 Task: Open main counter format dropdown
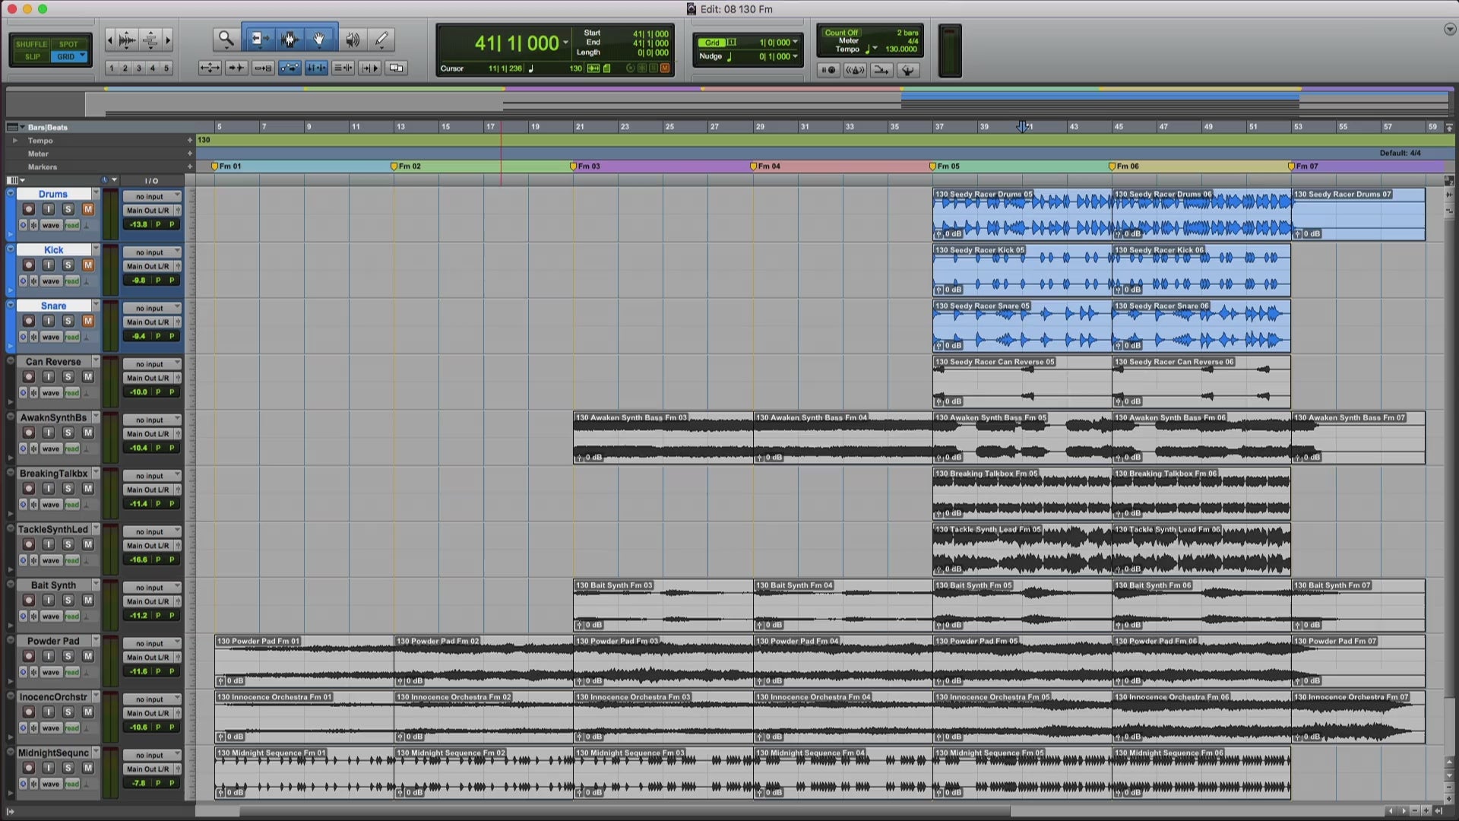click(x=565, y=43)
